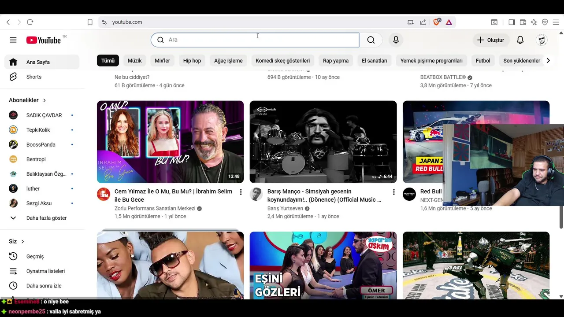Select the Tümü filter chip
The width and height of the screenshot is (564, 317).
tap(108, 61)
